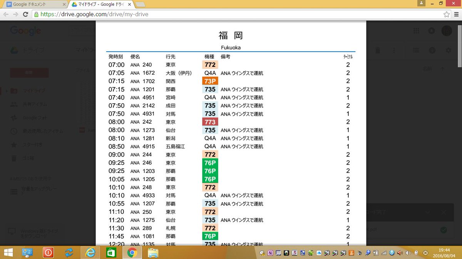The height and width of the screenshot is (259, 462).
Task: Open 共有アイテム in the sidebar
Action: [34, 104]
